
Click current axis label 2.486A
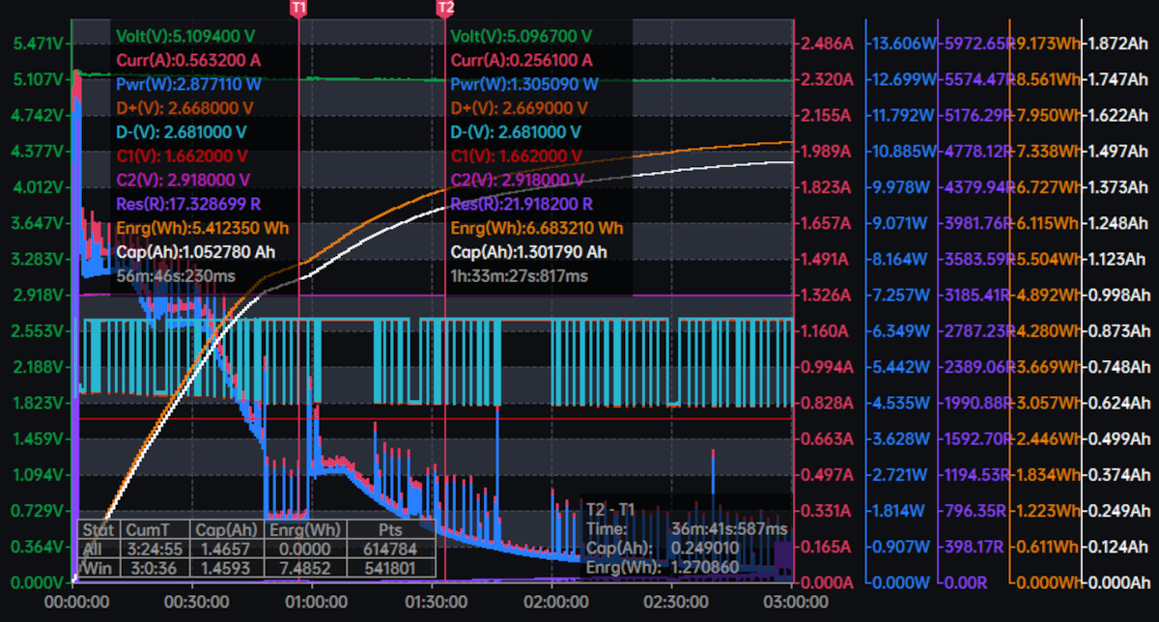pos(829,43)
